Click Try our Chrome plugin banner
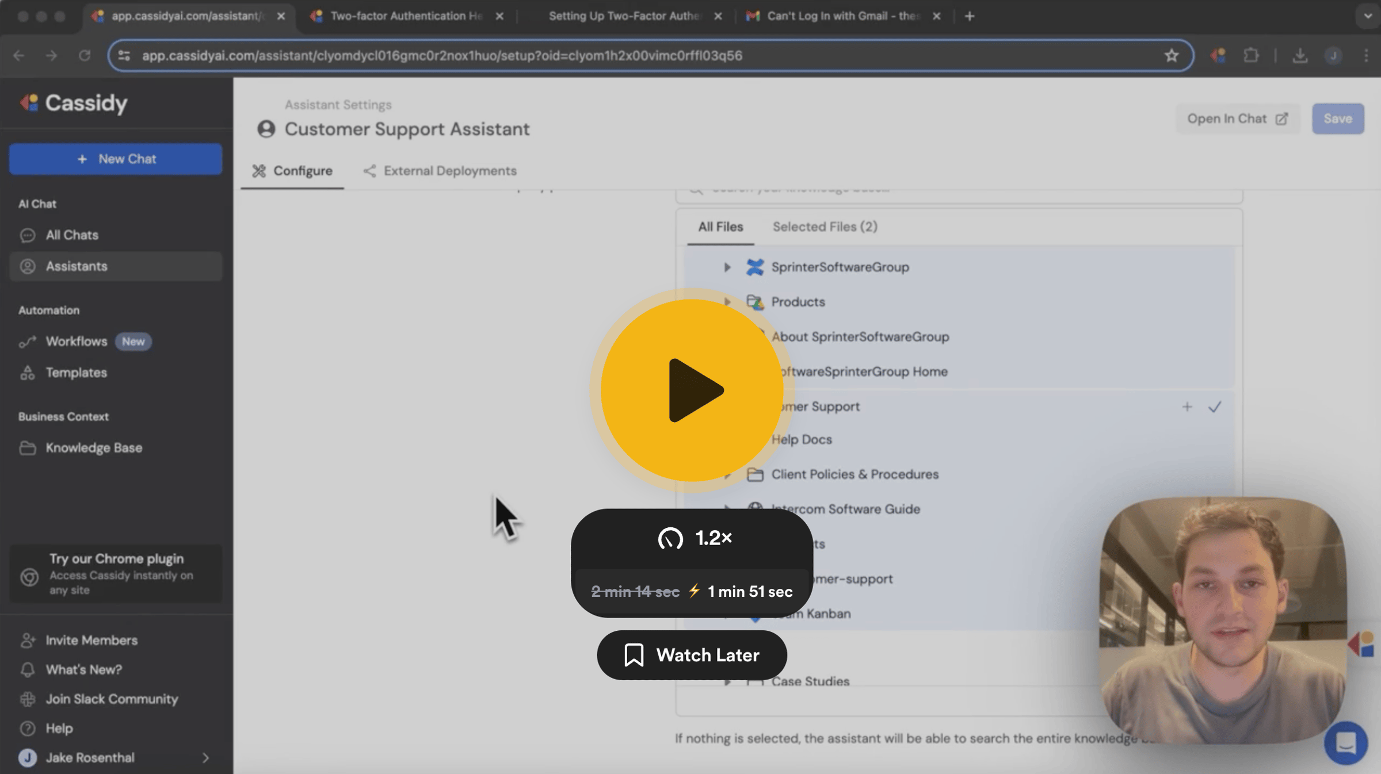This screenshot has height=774, width=1381. 116,573
